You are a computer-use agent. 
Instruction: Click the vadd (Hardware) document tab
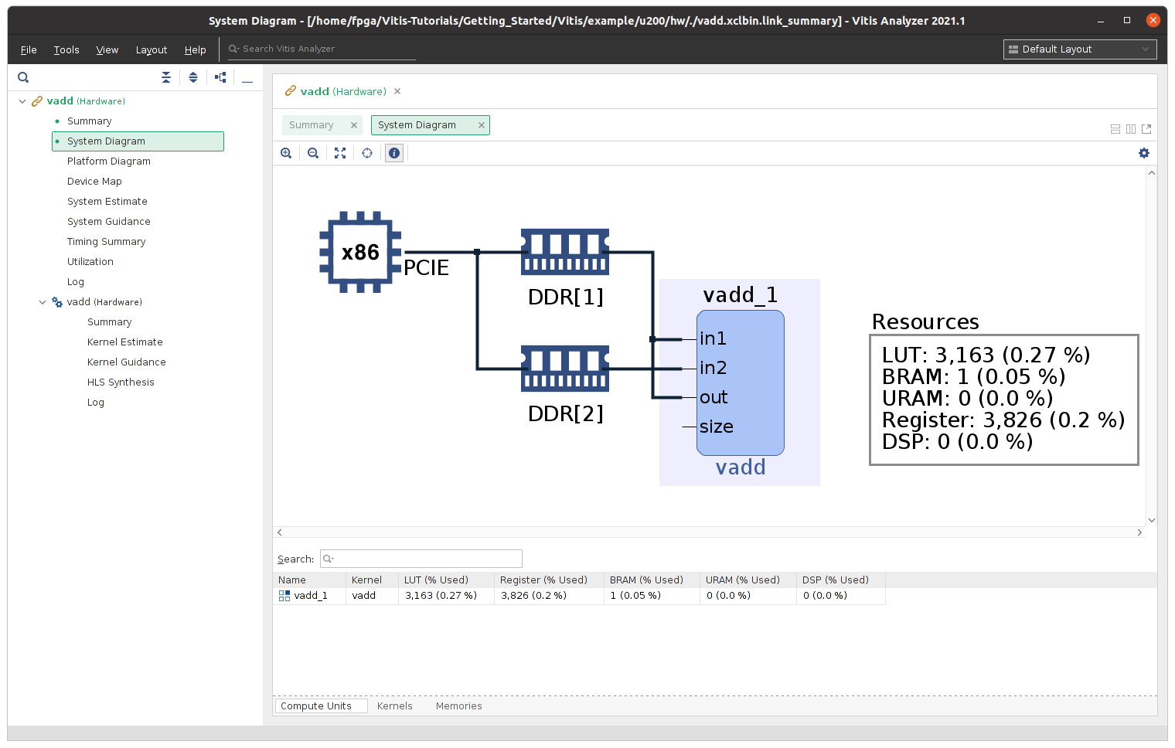[343, 91]
